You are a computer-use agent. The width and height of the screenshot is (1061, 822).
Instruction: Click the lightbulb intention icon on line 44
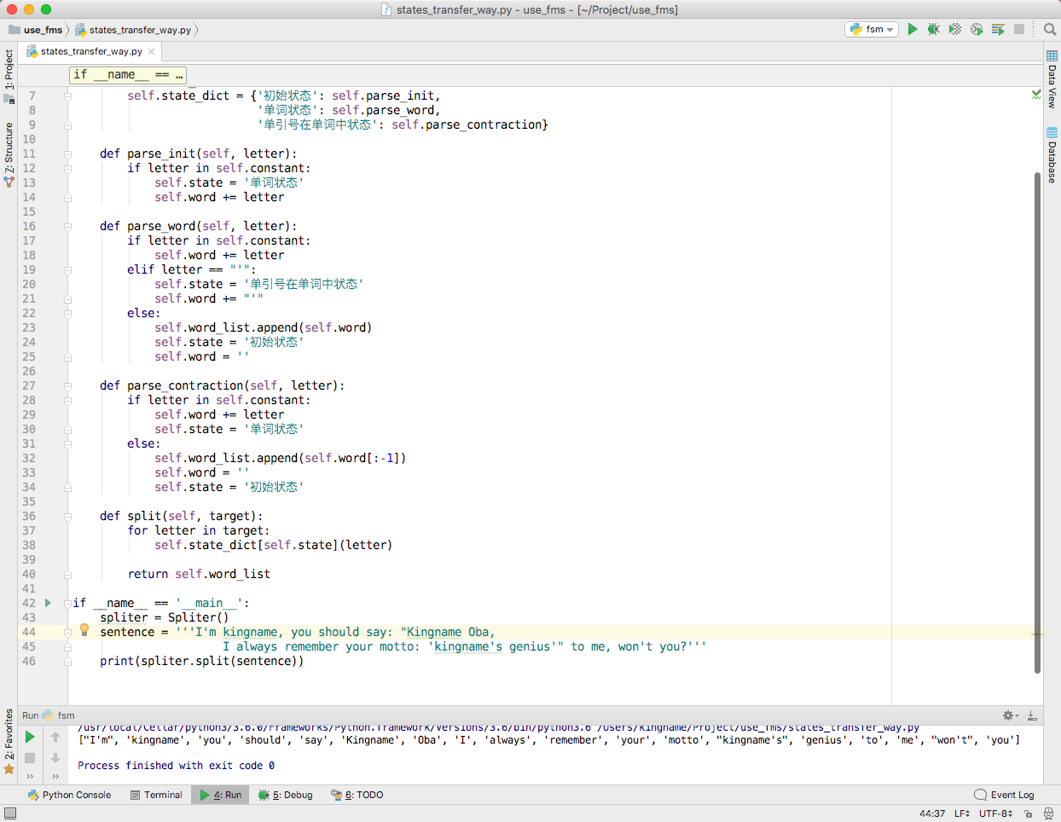point(84,630)
